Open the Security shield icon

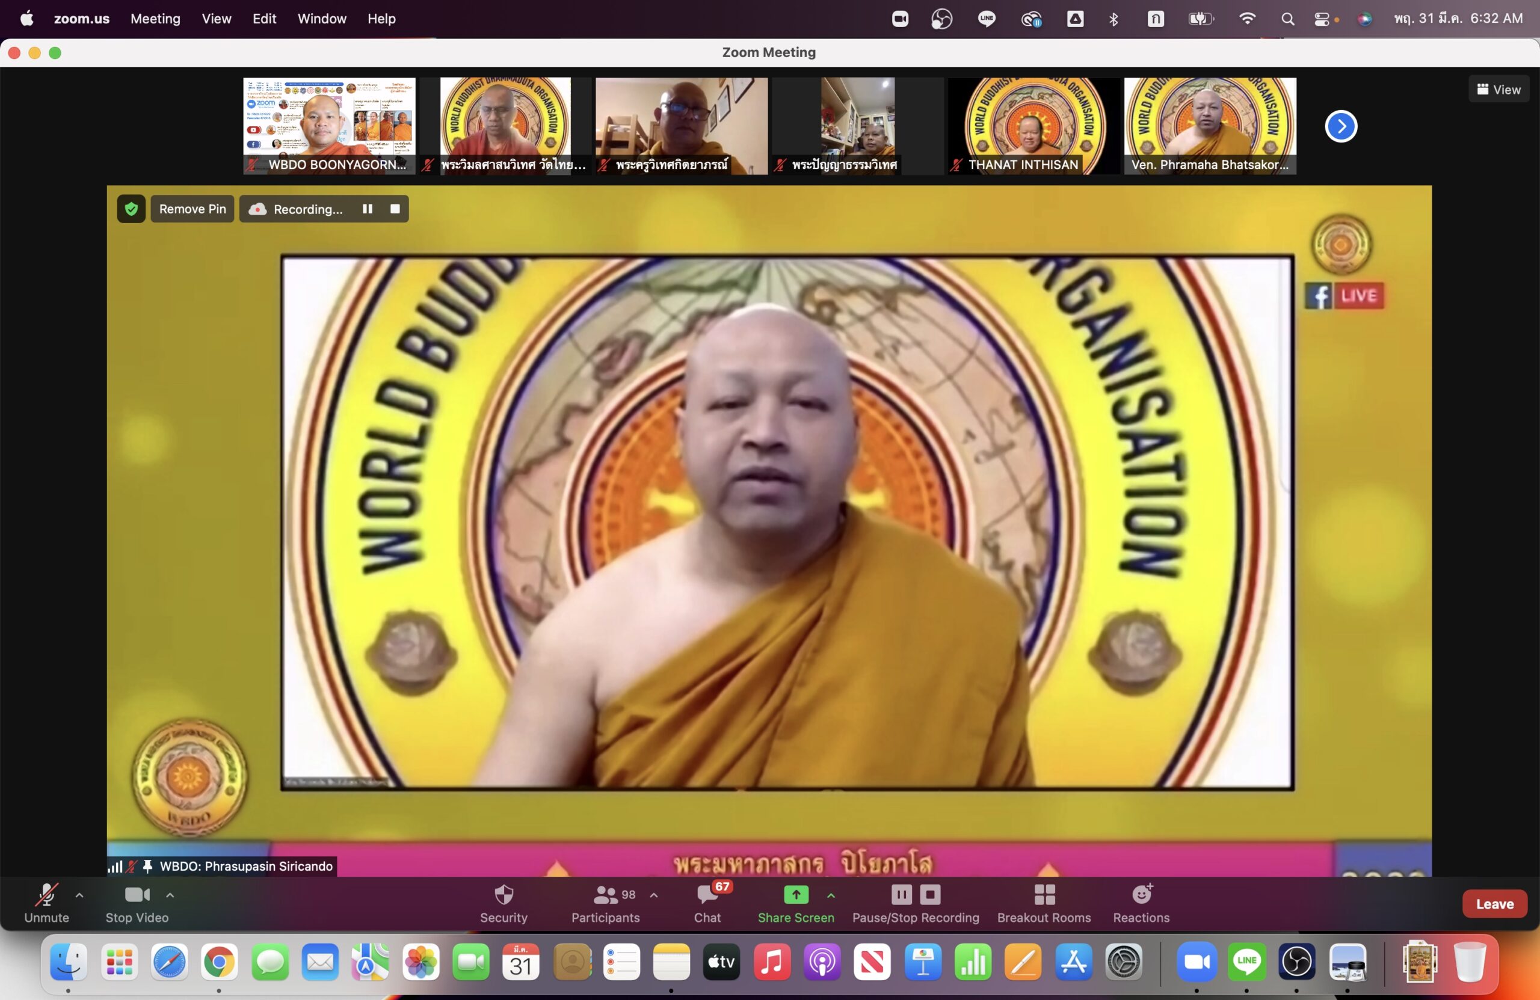coord(504,895)
